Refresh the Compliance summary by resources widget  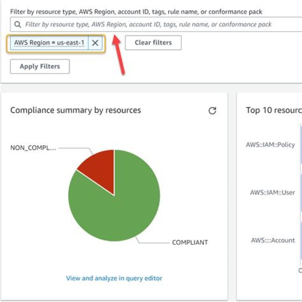tap(212, 111)
